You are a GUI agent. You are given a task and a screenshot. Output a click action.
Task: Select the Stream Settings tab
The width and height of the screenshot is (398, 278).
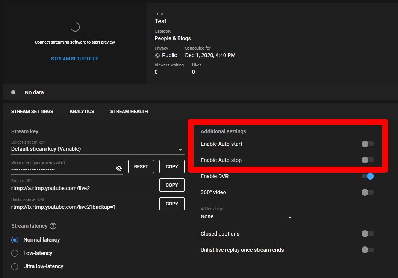coord(32,112)
